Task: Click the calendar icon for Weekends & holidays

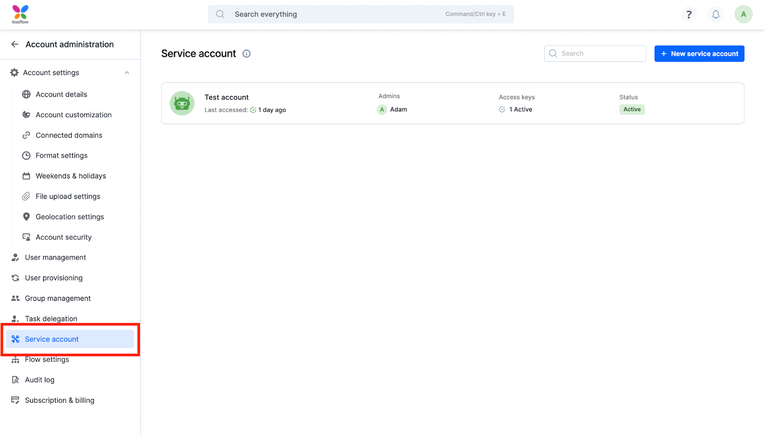Action: pyautogui.click(x=26, y=176)
